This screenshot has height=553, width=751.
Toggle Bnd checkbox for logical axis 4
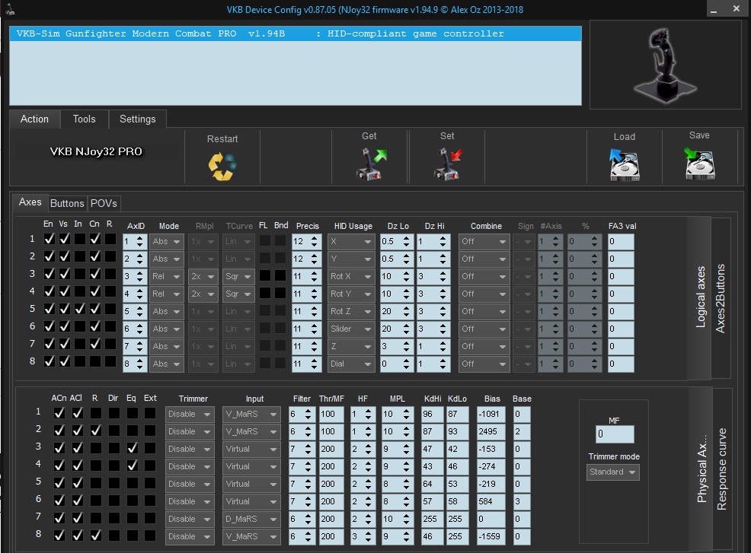coord(280,294)
